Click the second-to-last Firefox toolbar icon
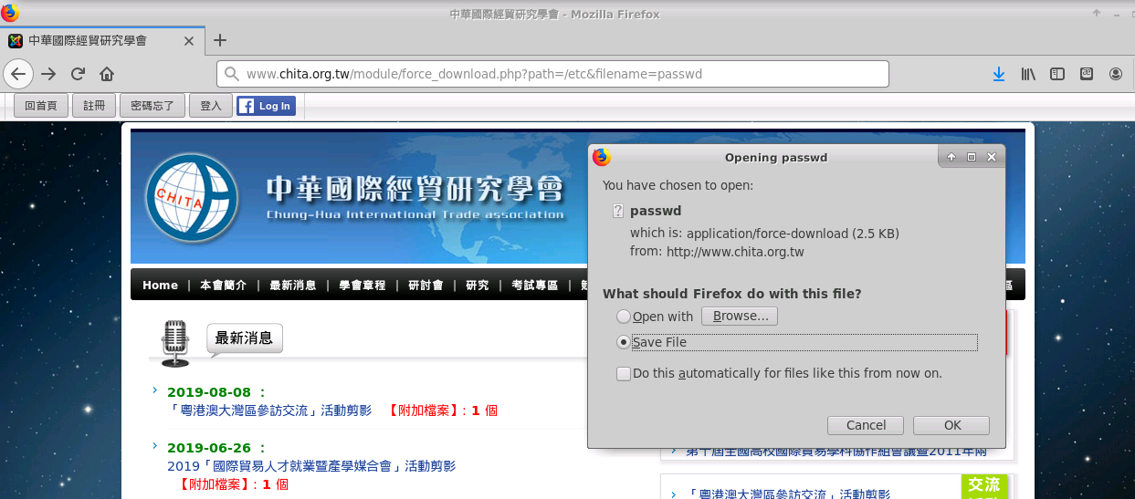 1087,74
